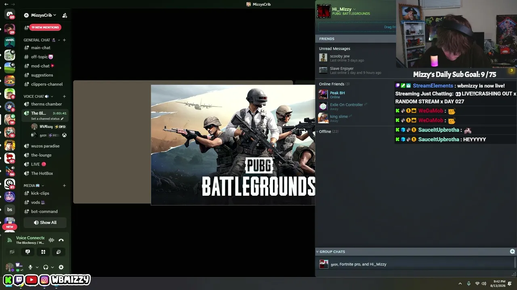Open Discord direct messages home icon
517x290 pixels.
[x=10, y=14]
